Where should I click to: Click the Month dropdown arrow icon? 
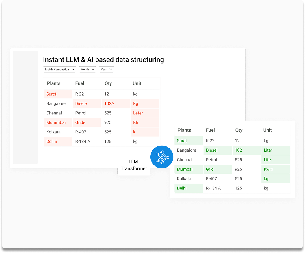pyautogui.click(x=93, y=69)
